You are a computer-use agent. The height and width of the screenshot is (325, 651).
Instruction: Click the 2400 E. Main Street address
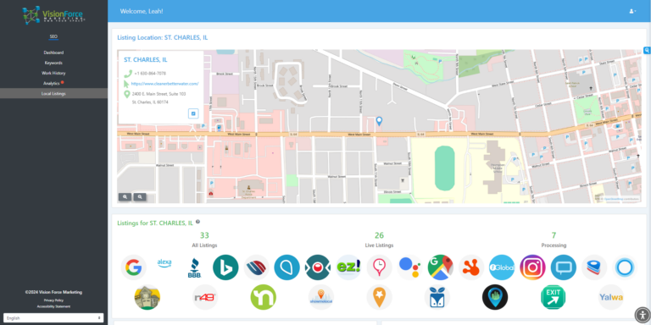coord(159,98)
